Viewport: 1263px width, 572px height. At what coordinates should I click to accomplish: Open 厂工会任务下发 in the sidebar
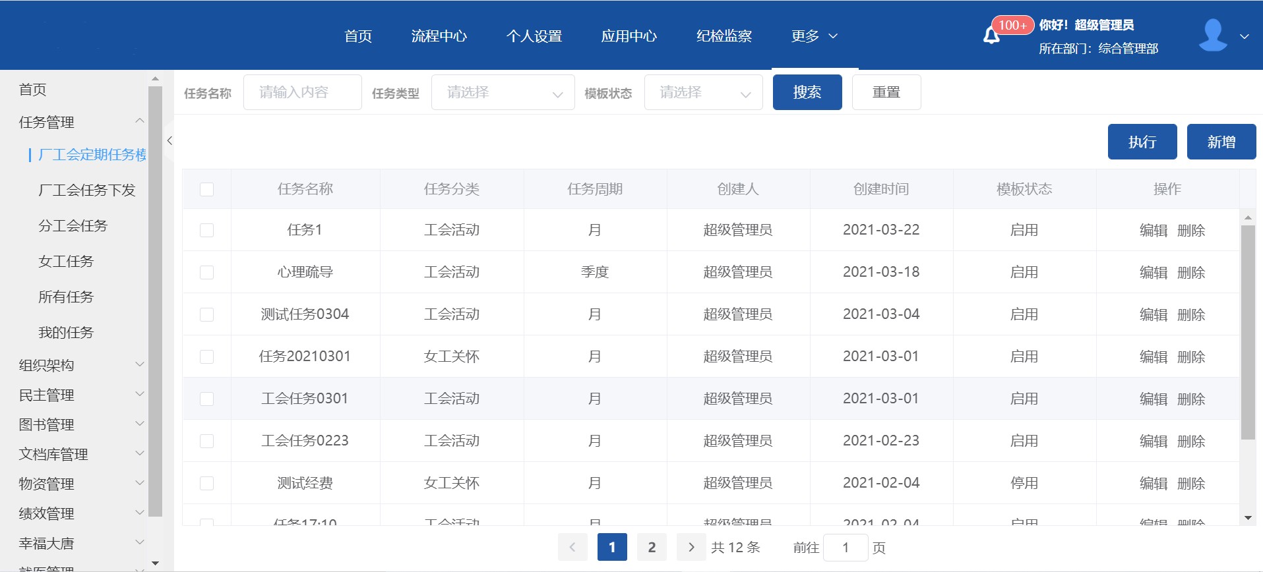coord(86,190)
